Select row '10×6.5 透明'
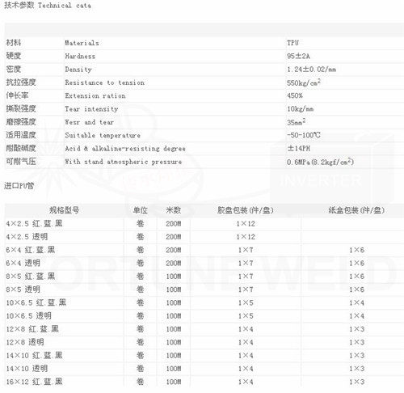The width and height of the screenshot is (404, 393). 204,316
